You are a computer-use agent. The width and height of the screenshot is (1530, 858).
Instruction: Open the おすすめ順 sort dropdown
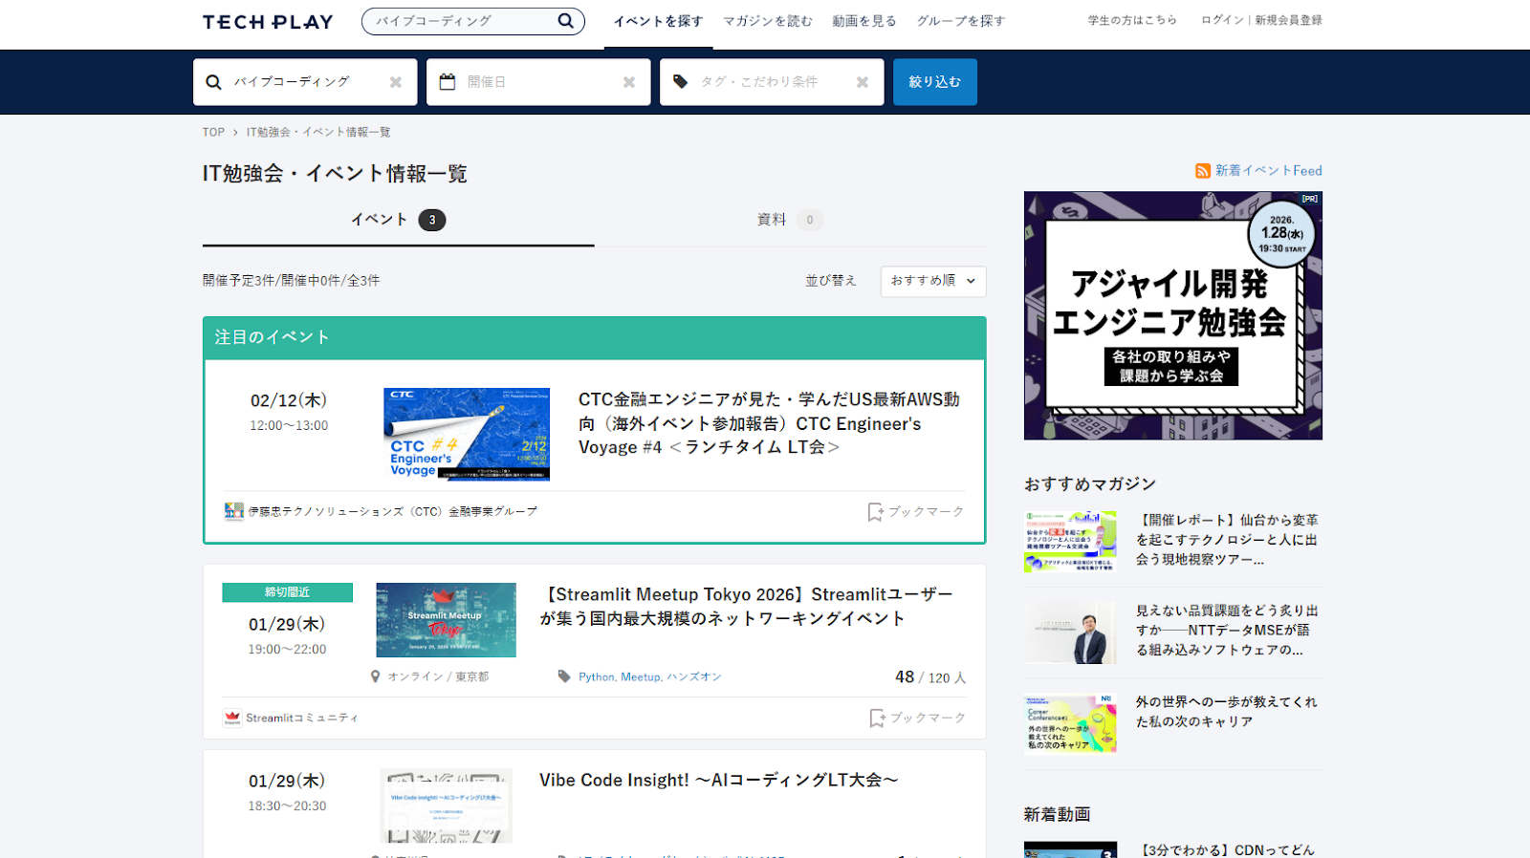point(933,281)
